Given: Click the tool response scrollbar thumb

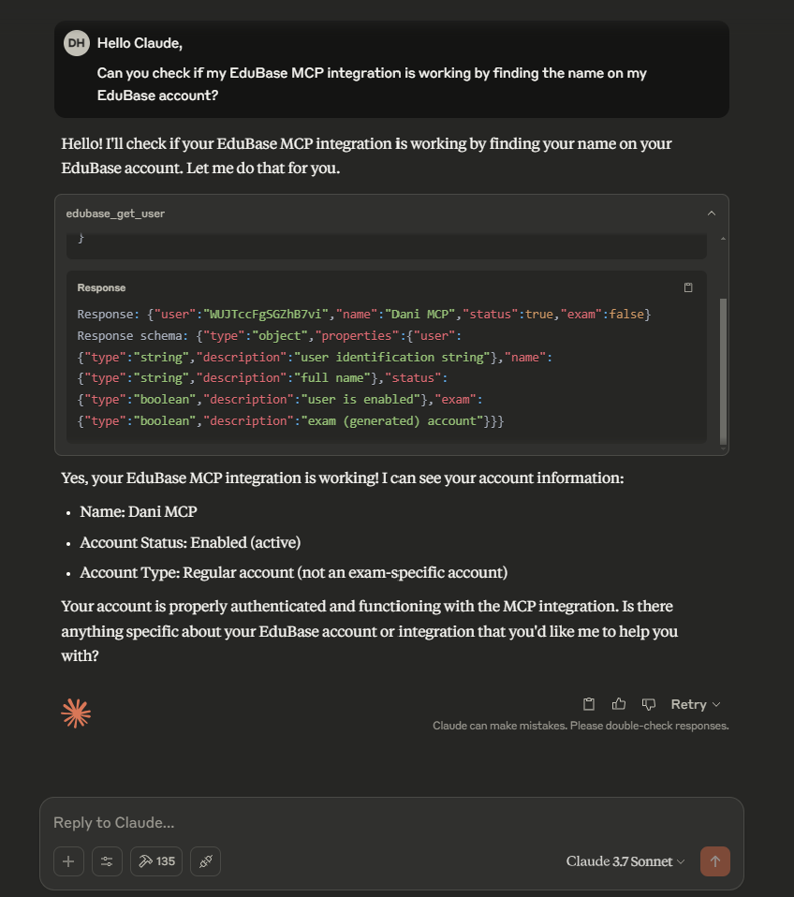Looking at the screenshot, I should coord(723,371).
